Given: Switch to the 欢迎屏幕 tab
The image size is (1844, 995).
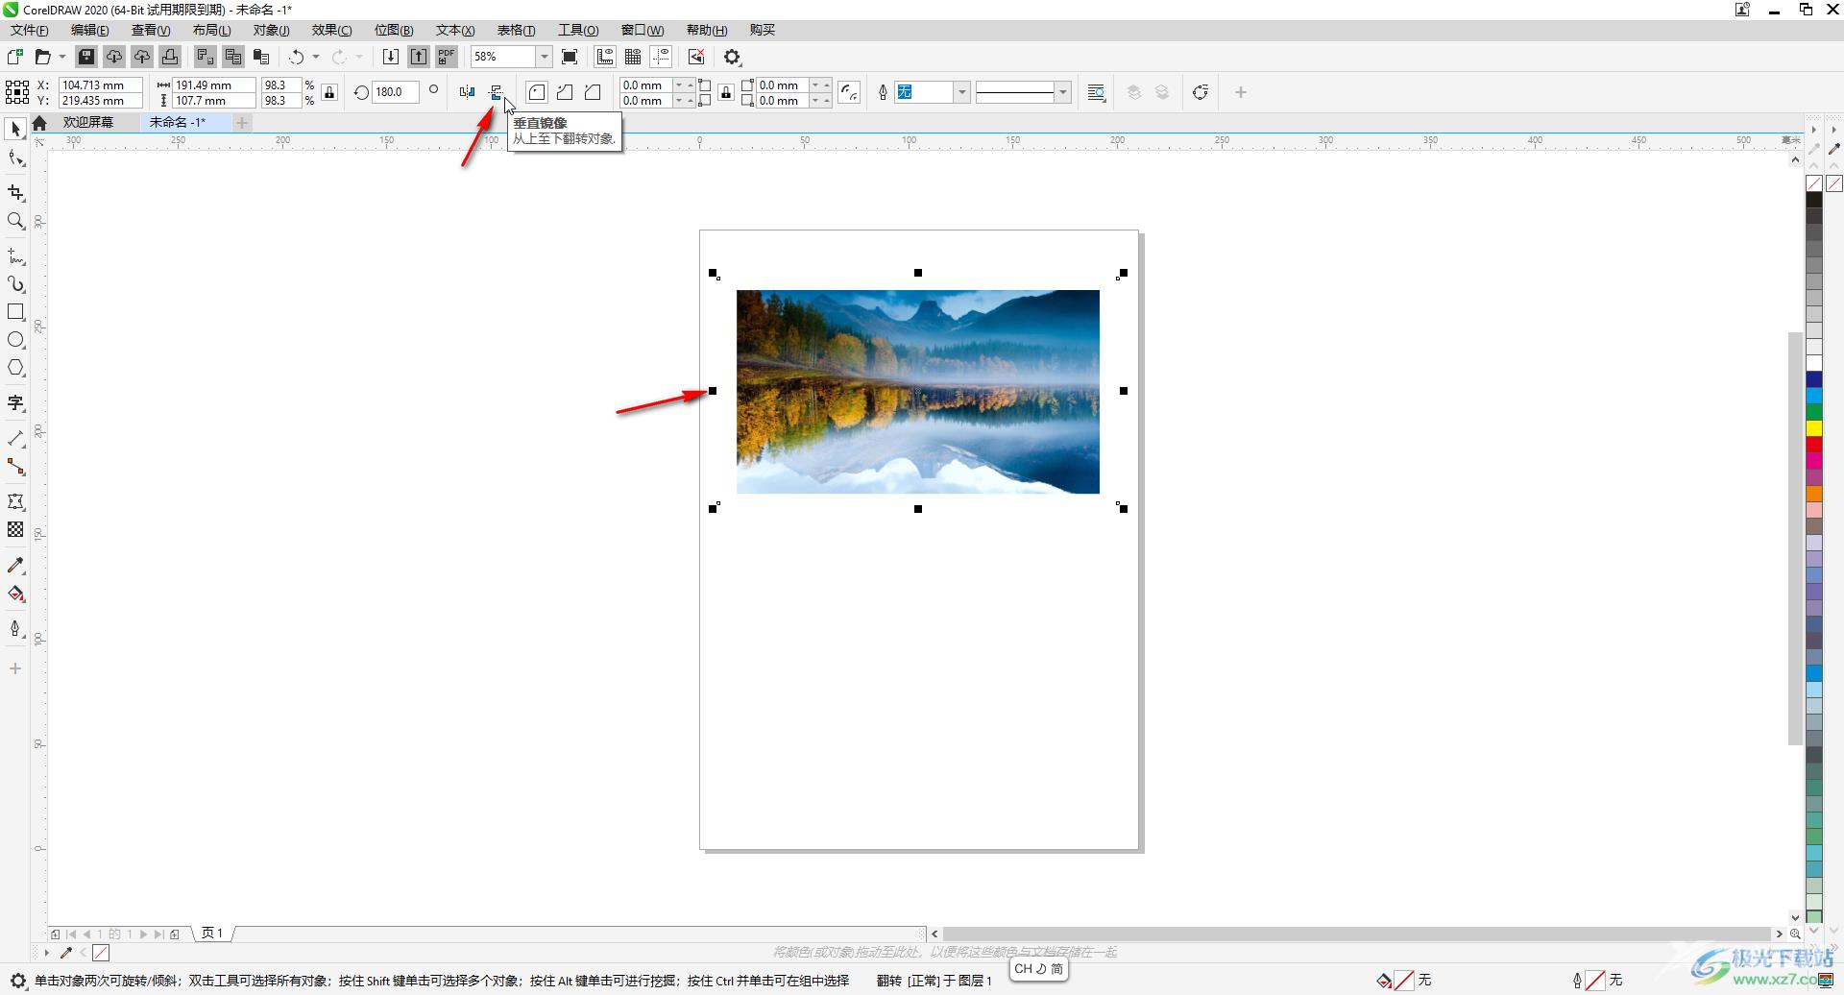Looking at the screenshot, I should tap(88, 122).
